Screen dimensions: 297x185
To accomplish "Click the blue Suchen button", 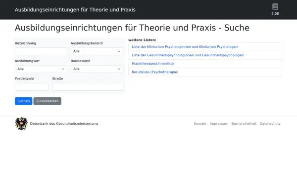I will [x=23, y=101].
